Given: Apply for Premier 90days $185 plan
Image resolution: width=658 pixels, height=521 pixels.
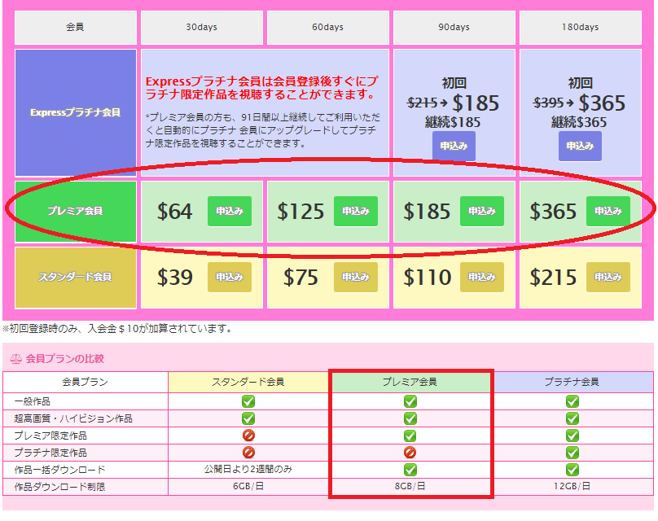Looking at the screenshot, I should click(x=482, y=211).
